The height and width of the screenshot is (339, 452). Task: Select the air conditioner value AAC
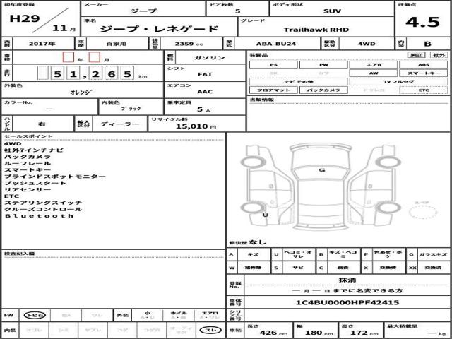pyautogui.click(x=205, y=92)
